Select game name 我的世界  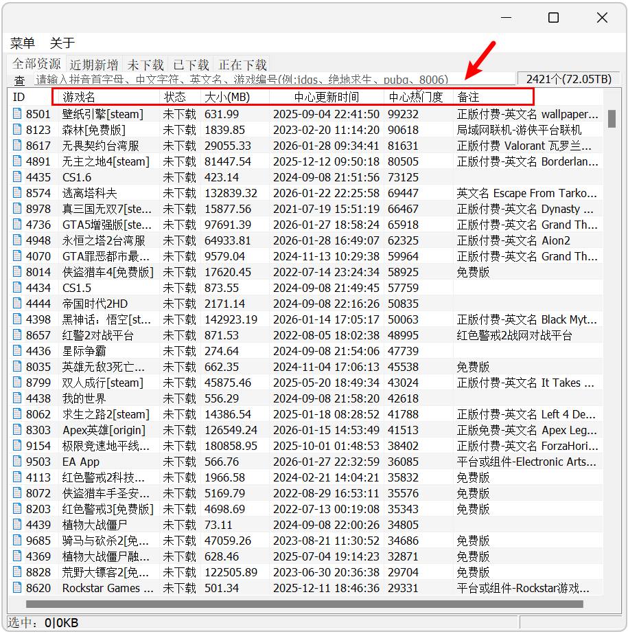point(84,398)
